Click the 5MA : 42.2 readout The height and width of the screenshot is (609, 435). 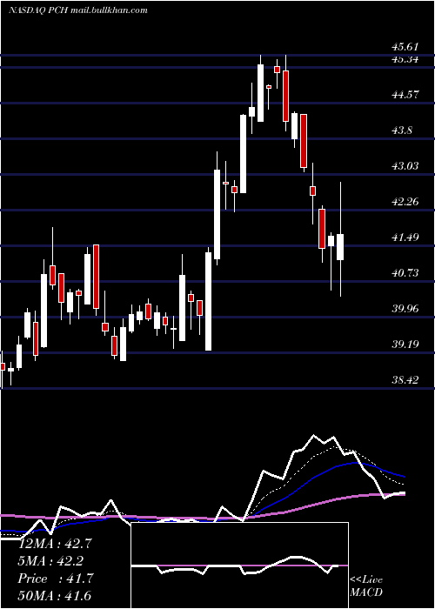[50, 561]
